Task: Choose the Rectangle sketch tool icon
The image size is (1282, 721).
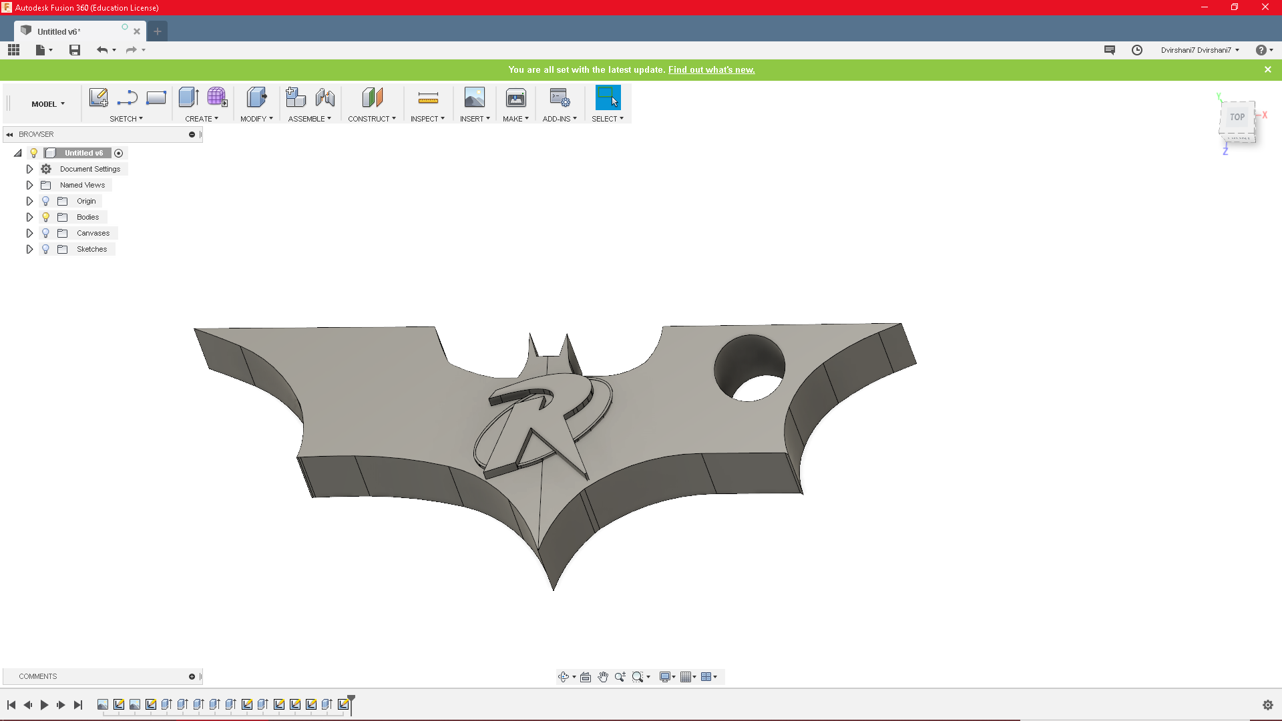Action: [x=156, y=97]
